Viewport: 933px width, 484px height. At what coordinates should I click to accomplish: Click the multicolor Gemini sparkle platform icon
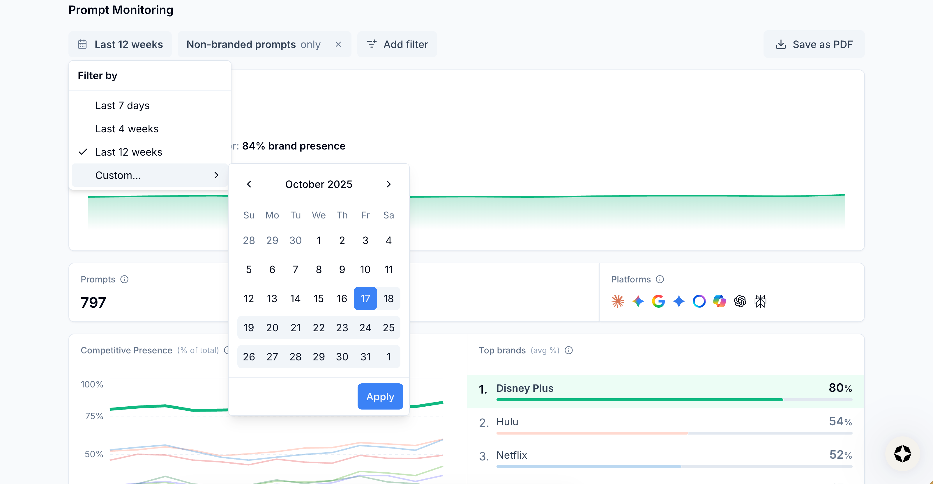coord(638,301)
